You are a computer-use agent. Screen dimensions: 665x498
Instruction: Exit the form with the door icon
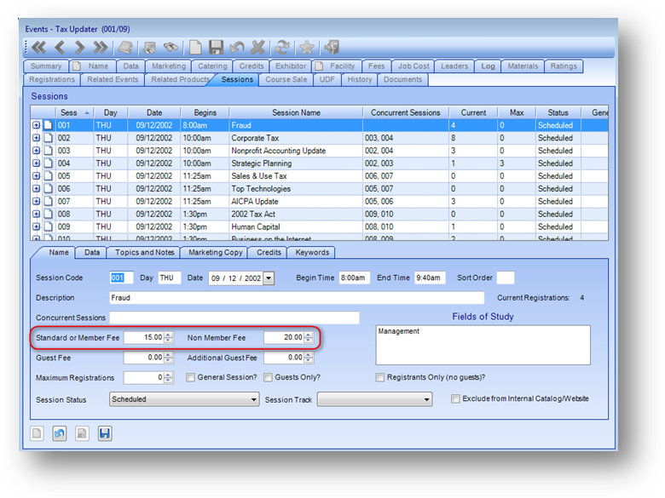coord(332,47)
